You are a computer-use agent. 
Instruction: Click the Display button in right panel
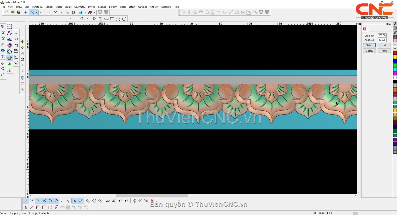pyautogui.click(x=369, y=51)
